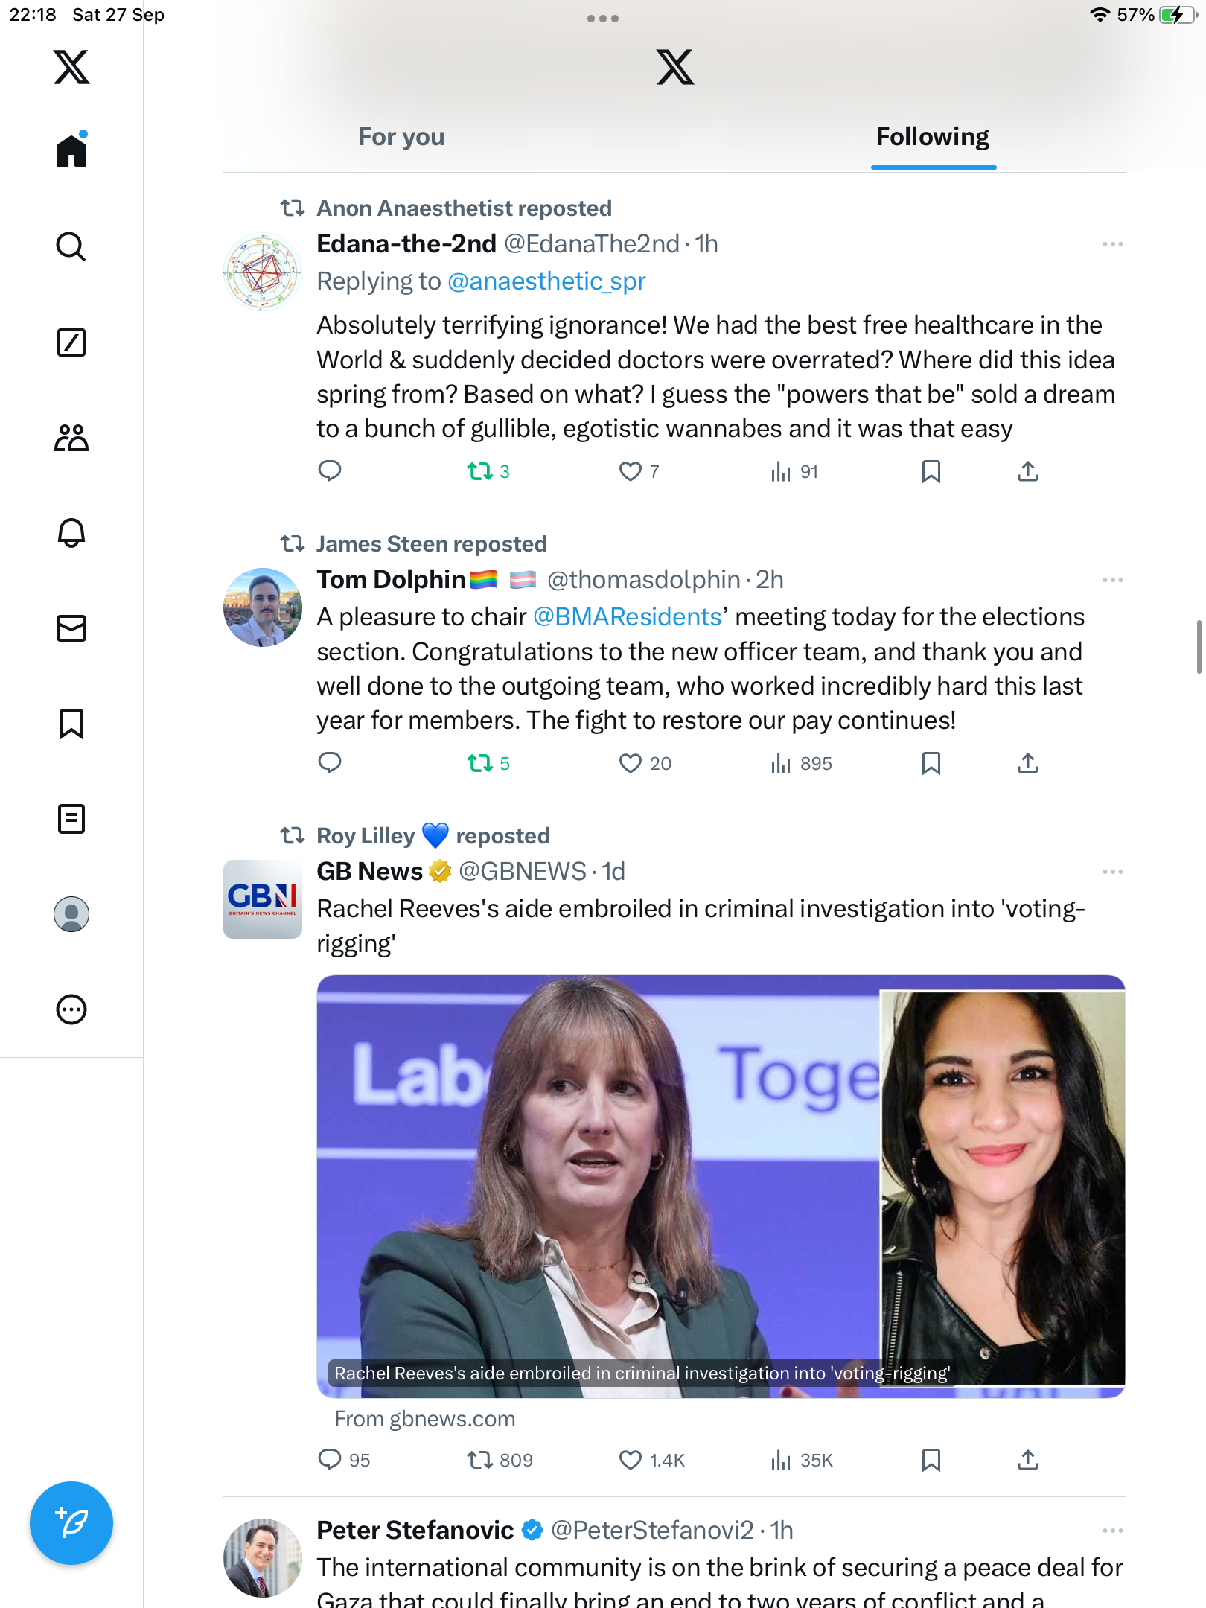Open the Notifications bell
The image size is (1206, 1608).
[71, 533]
